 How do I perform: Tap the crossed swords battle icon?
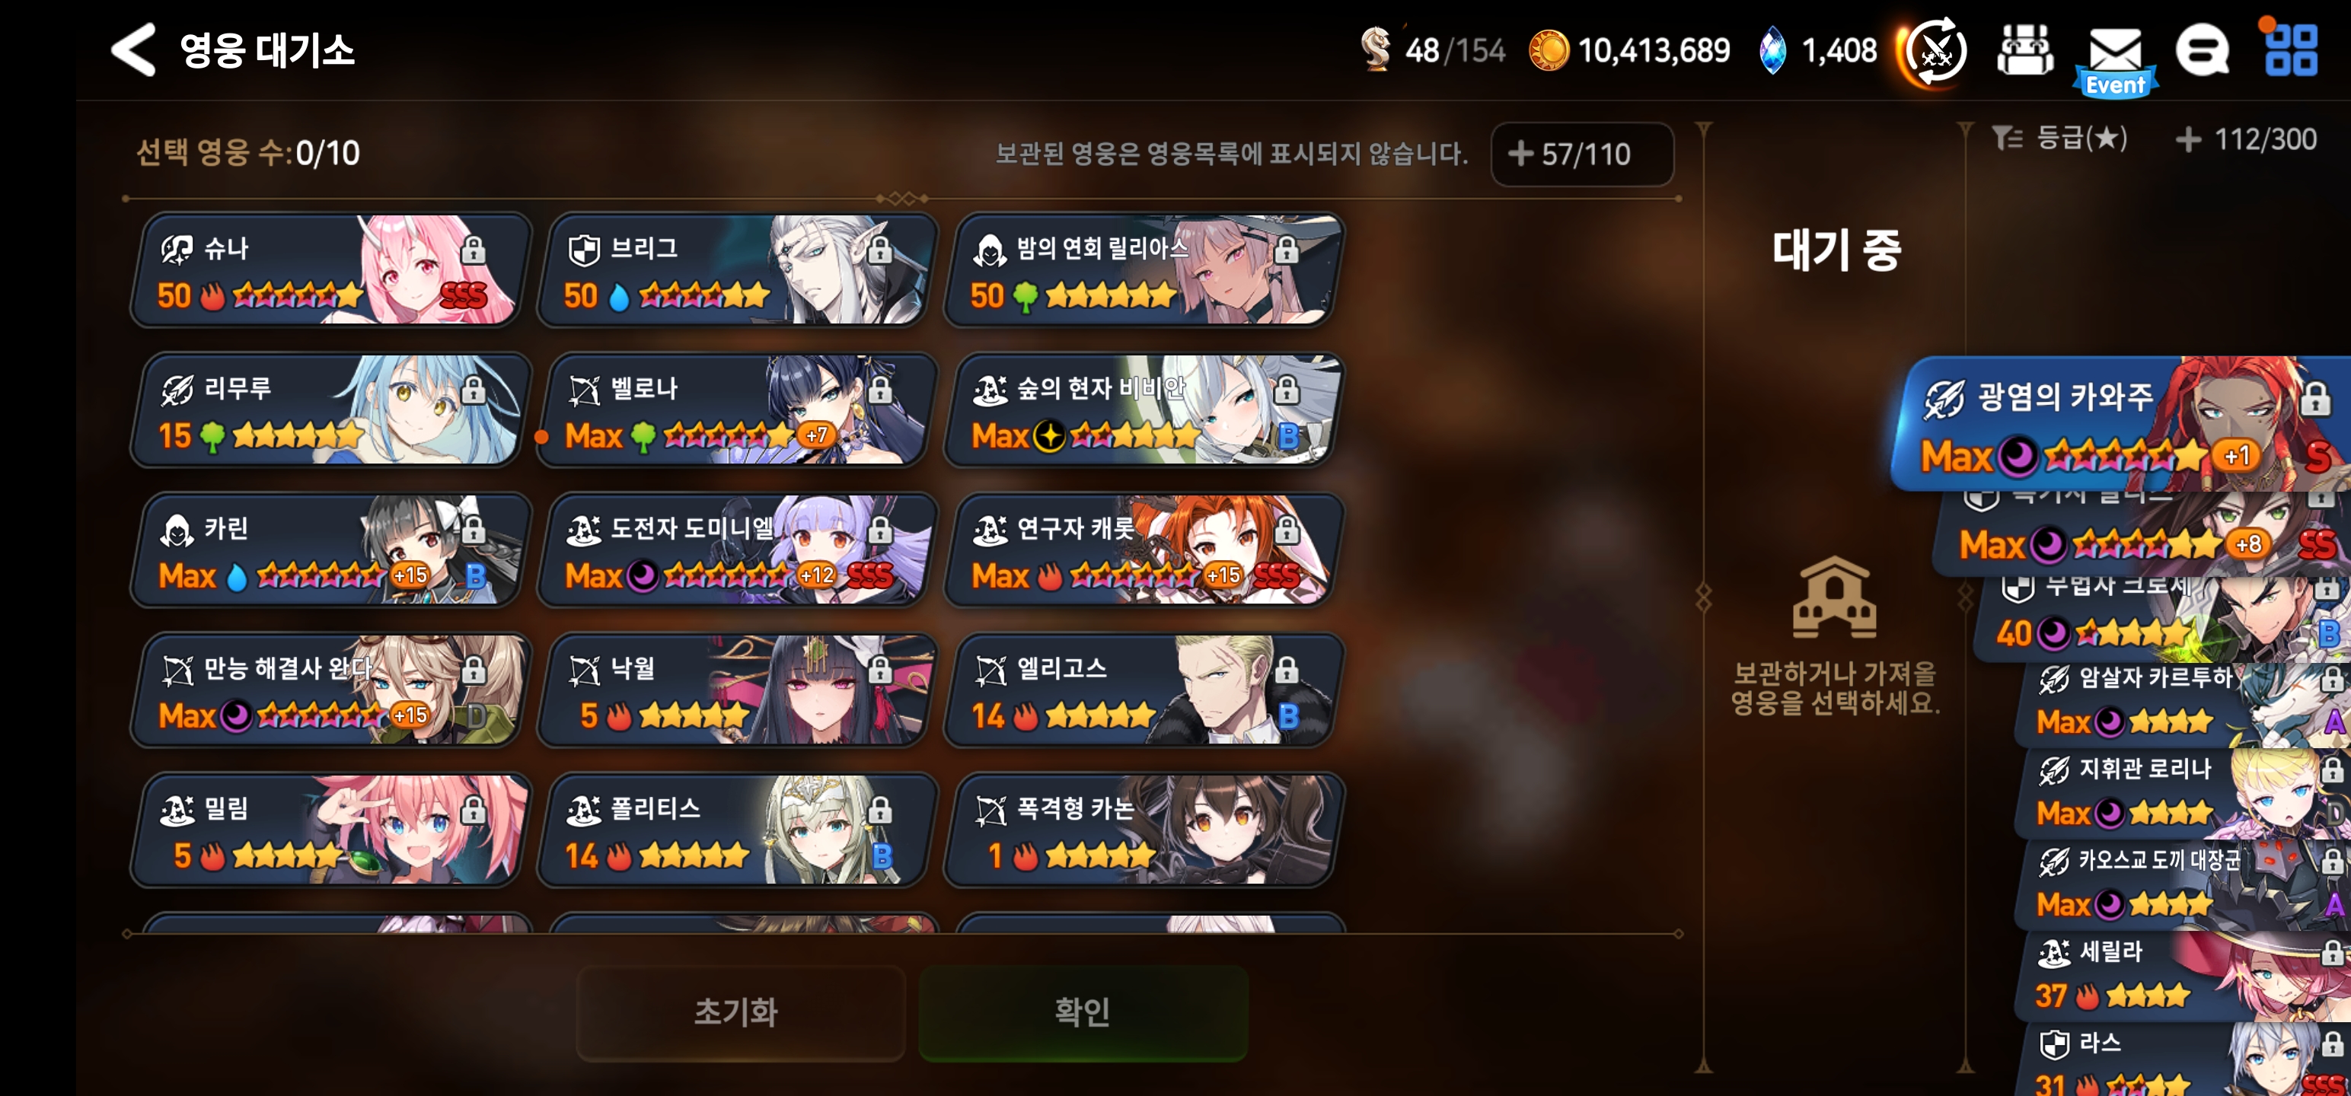tap(1934, 52)
